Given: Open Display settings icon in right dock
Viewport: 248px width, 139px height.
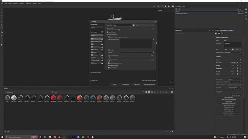Looking at the screenshot, I should tap(246, 9).
